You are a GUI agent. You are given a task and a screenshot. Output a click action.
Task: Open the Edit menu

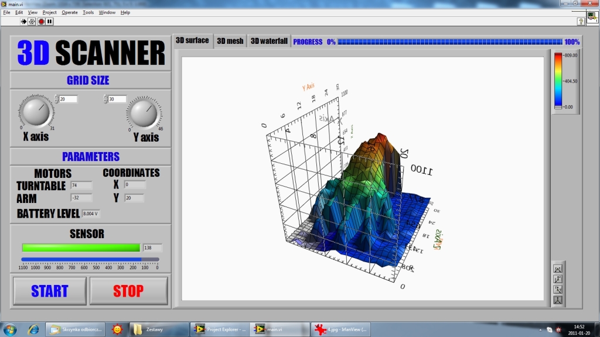(19, 12)
